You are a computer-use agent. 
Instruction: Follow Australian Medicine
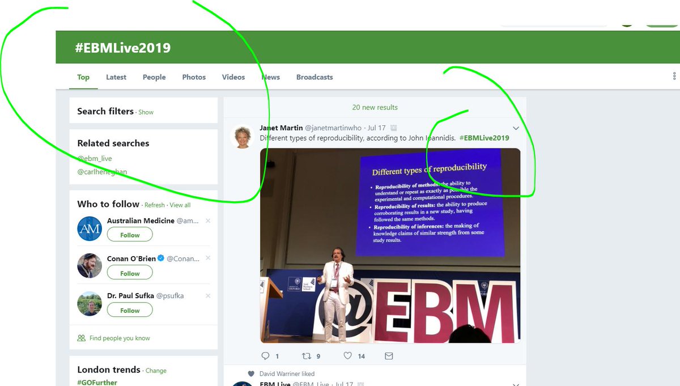[x=130, y=235]
